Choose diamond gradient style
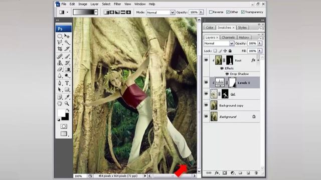 point(128,12)
